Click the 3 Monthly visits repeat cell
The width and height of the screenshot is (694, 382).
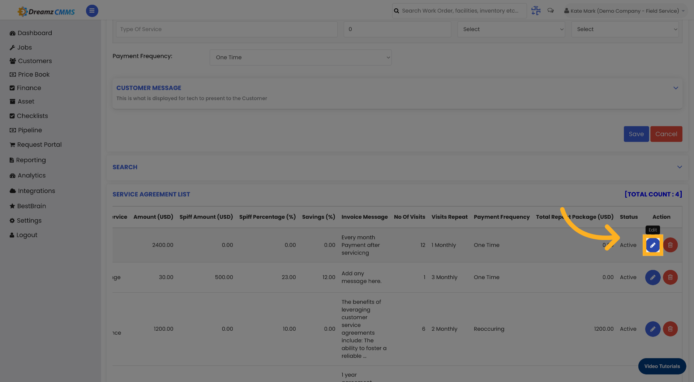coord(444,277)
